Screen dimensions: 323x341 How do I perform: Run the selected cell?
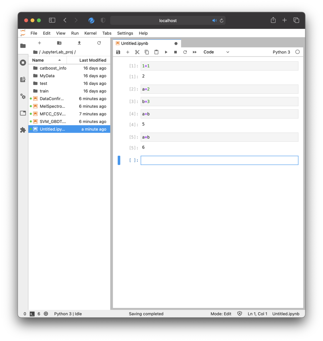(x=166, y=52)
